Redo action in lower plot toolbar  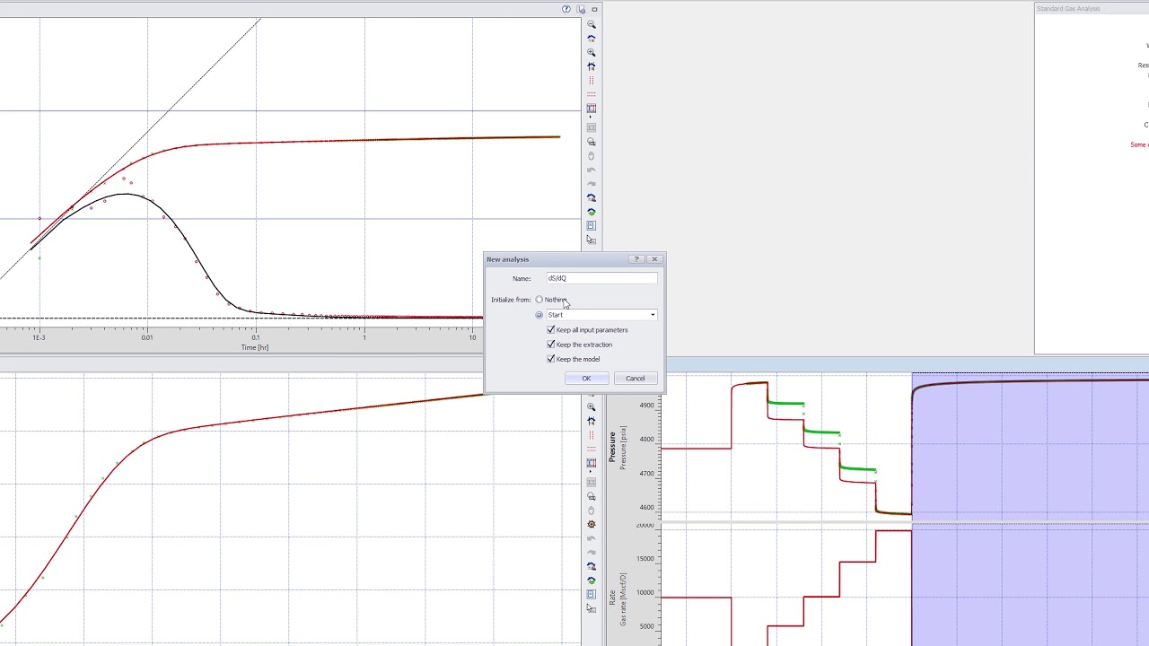point(591,553)
